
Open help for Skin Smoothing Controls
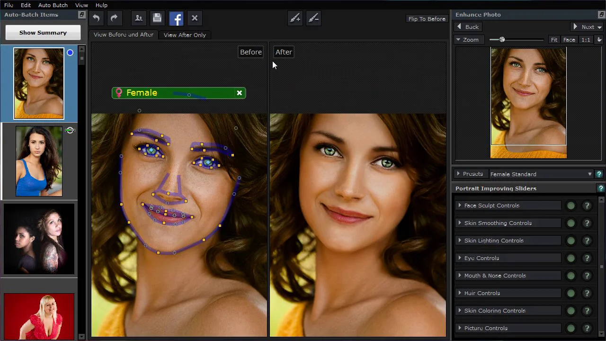coord(587,223)
